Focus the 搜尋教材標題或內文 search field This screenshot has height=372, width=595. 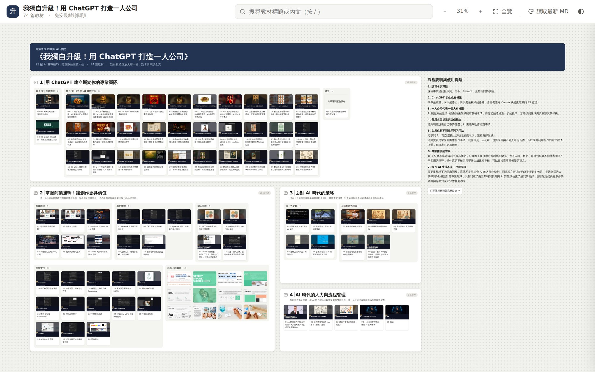pyautogui.click(x=333, y=12)
